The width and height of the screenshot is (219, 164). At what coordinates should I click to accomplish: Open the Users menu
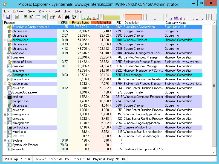67,11
